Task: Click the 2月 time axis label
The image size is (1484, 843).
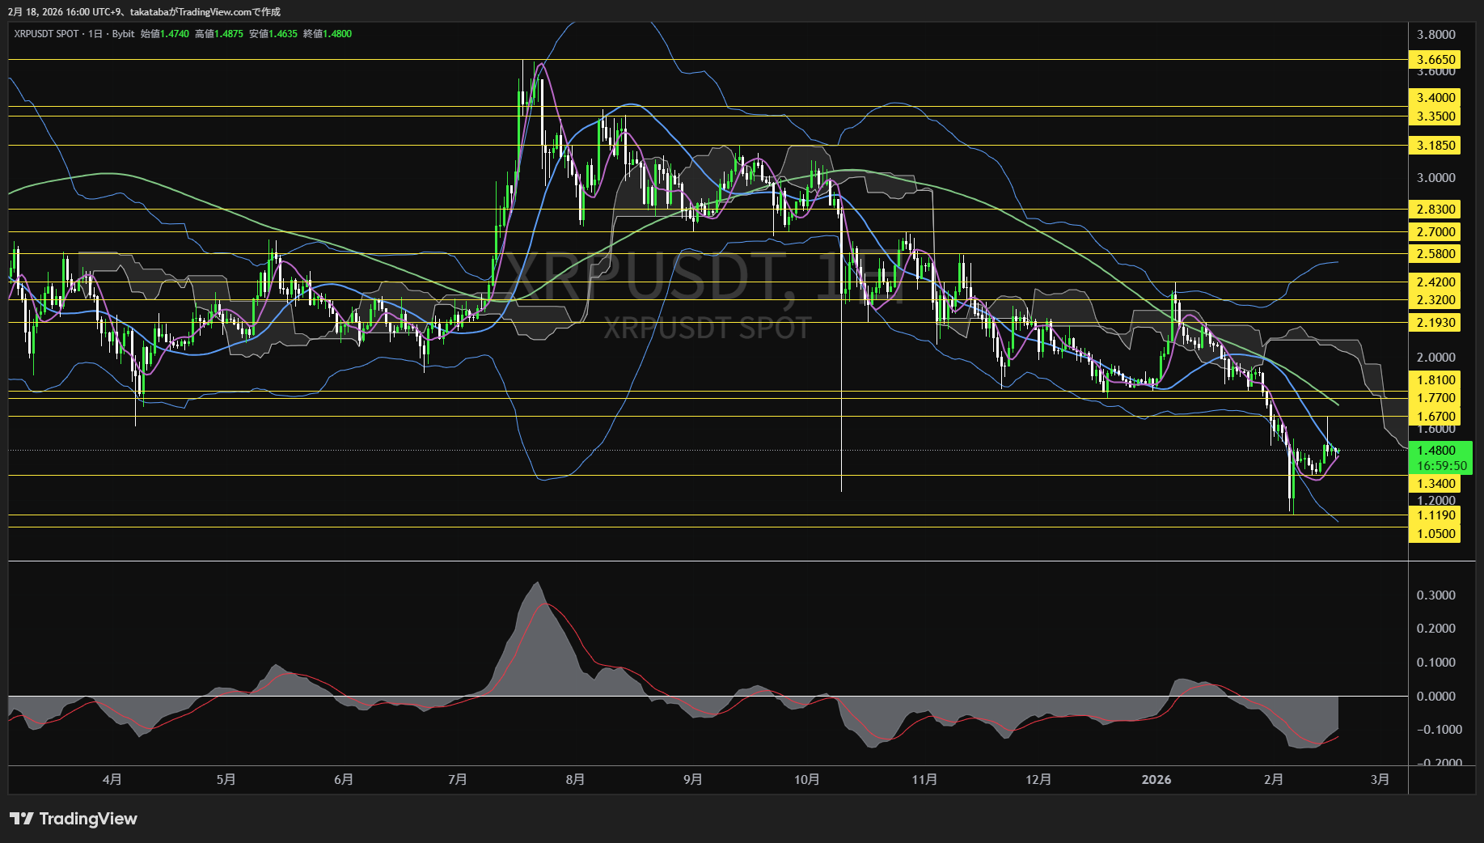Action: [1274, 779]
